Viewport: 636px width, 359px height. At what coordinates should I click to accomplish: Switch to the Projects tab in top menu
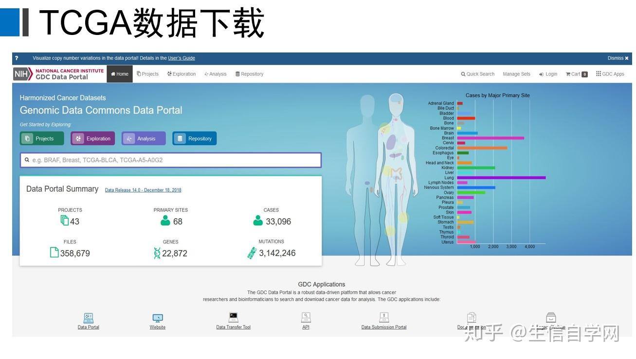pyautogui.click(x=148, y=74)
